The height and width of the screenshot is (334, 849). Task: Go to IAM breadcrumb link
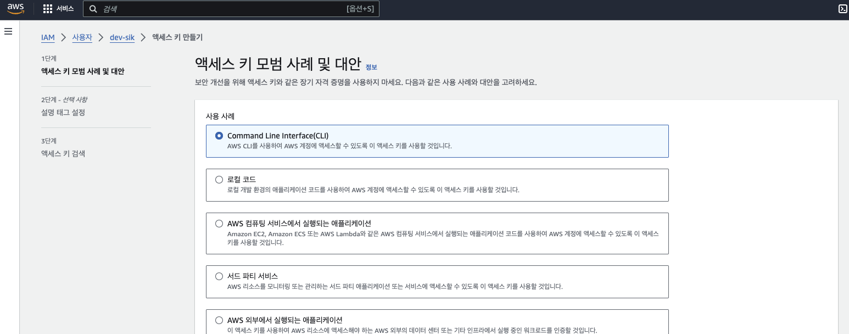(x=48, y=37)
